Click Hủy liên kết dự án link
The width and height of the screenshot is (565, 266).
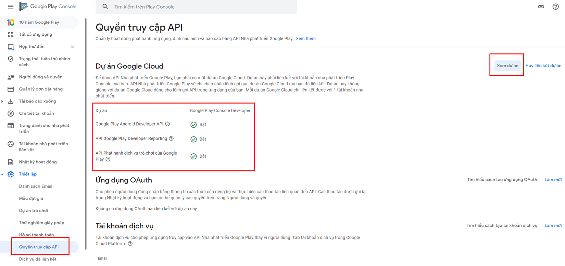(x=543, y=65)
